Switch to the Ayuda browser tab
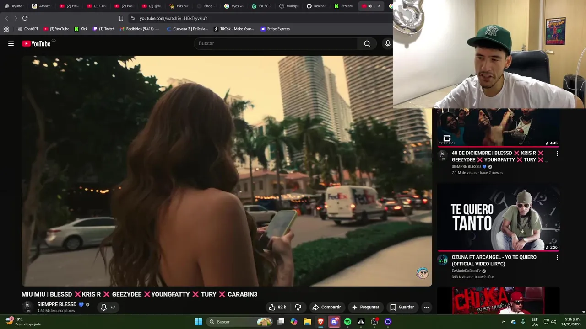 pos(14,6)
